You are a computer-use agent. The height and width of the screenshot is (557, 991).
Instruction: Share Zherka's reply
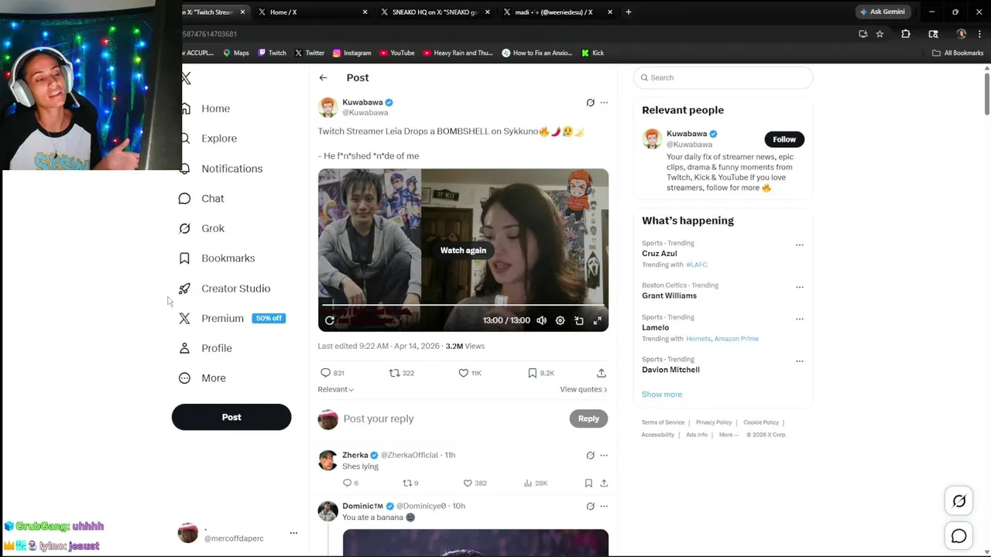click(x=604, y=483)
